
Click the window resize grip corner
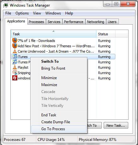coord(134,141)
